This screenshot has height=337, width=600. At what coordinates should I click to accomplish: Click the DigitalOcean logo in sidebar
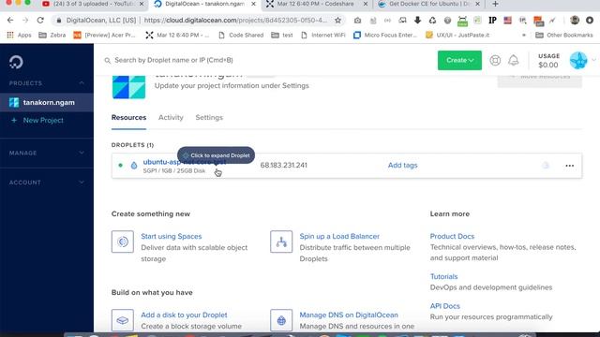point(16,62)
